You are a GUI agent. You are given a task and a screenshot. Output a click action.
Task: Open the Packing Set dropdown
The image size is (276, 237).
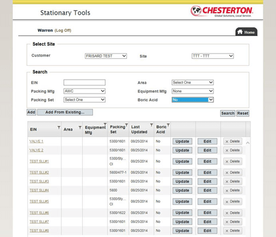click(x=85, y=100)
